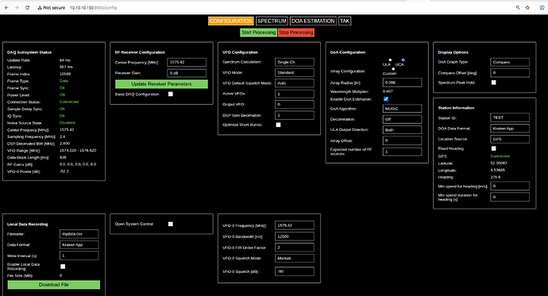Click the Array Offset input field

pos(402,140)
